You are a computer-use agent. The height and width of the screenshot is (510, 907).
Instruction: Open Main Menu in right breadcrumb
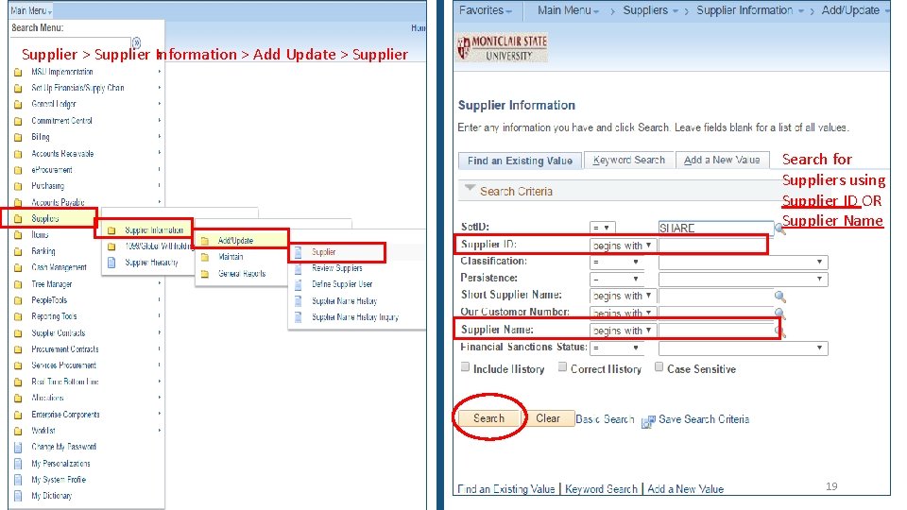pos(568,10)
